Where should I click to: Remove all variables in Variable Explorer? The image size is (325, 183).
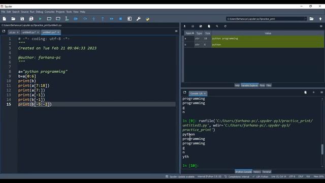[209, 26]
